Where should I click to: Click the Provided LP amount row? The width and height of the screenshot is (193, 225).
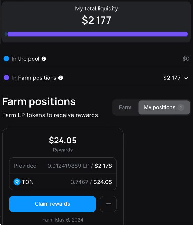point(63,166)
